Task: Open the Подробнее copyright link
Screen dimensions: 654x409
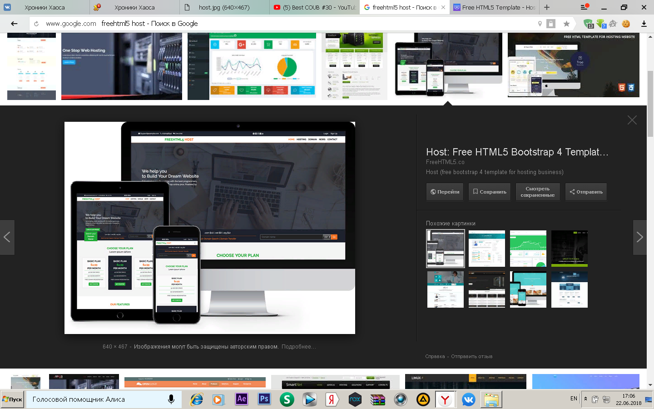Action: [298, 347]
